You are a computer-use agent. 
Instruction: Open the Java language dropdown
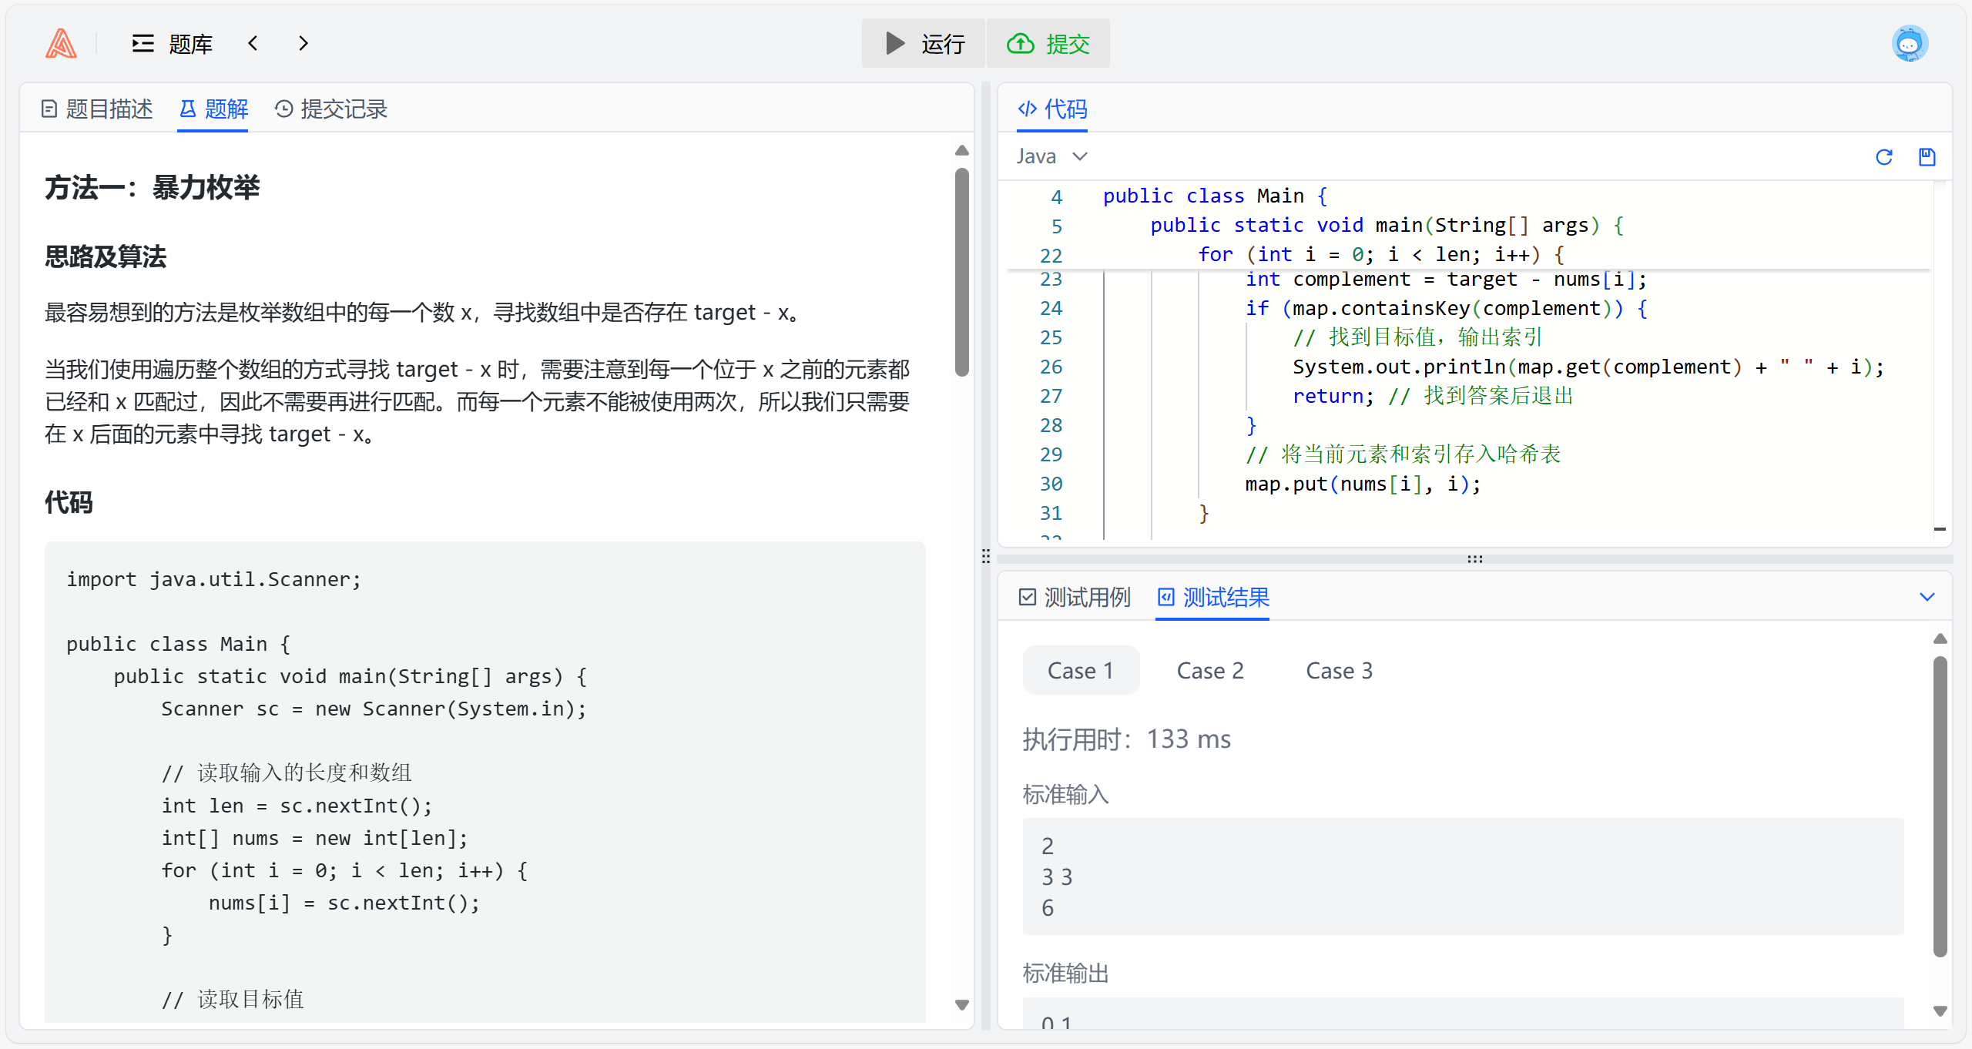click(x=1051, y=156)
